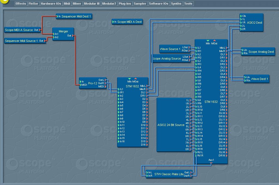Open the Modular2 menu
Screen dimensions: 279x185
tap(109, 4)
